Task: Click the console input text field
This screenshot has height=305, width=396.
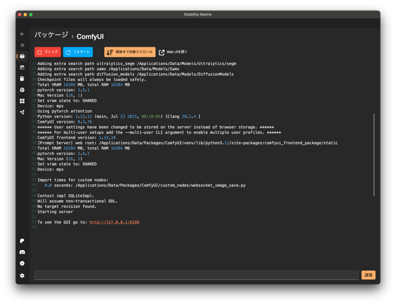Action: (196, 275)
